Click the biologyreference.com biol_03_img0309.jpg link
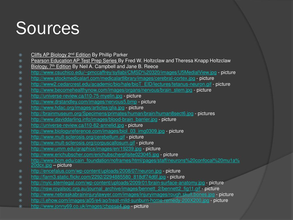The width and height of the screenshot is (293, 220). click(x=98, y=131)
